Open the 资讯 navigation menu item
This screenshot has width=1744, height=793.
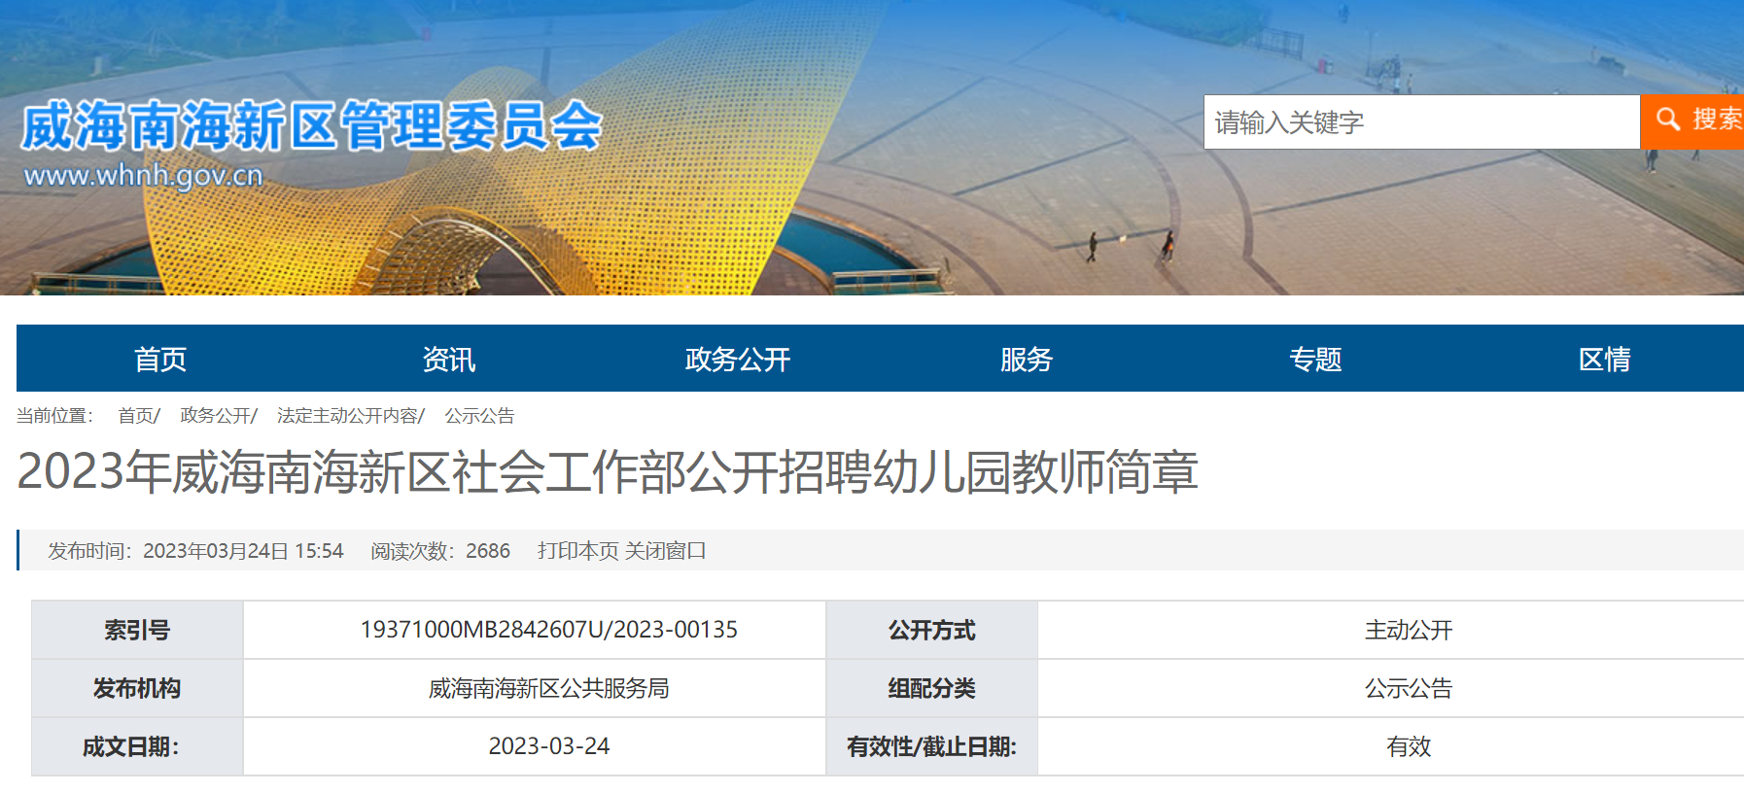click(x=449, y=360)
